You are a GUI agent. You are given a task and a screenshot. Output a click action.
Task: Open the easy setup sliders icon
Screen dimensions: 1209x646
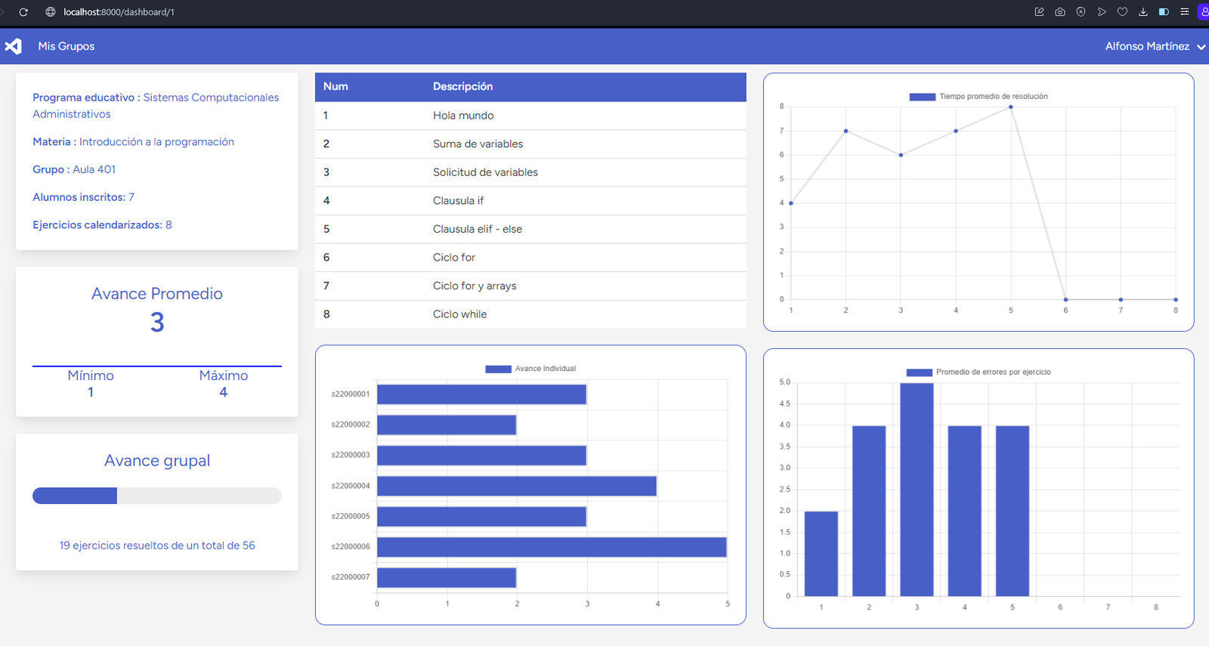(x=1184, y=12)
